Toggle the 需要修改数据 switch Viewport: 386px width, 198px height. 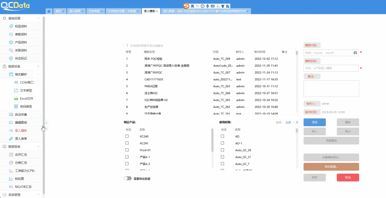(128, 179)
